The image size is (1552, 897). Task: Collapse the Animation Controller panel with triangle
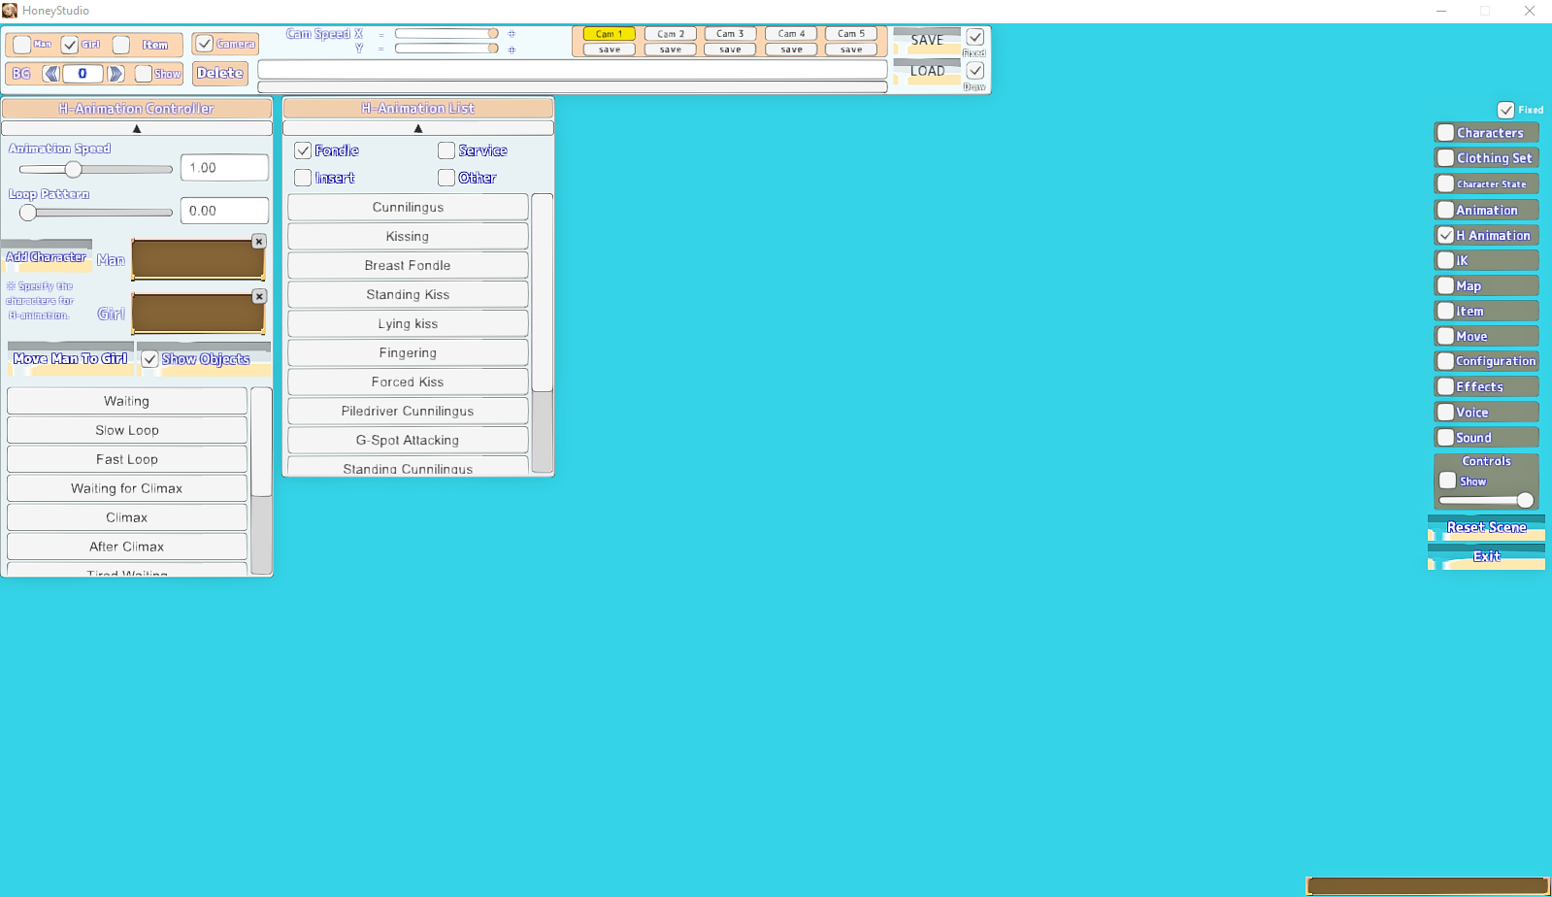[x=137, y=128]
